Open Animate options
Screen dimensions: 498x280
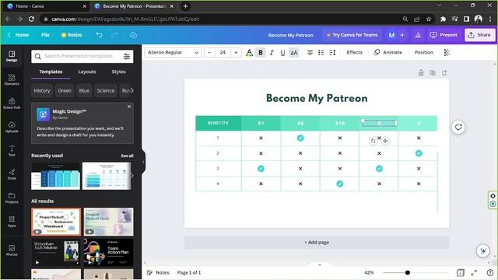coord(388,52)
